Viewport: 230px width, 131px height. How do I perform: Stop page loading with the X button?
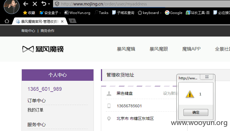pos(35,4)
